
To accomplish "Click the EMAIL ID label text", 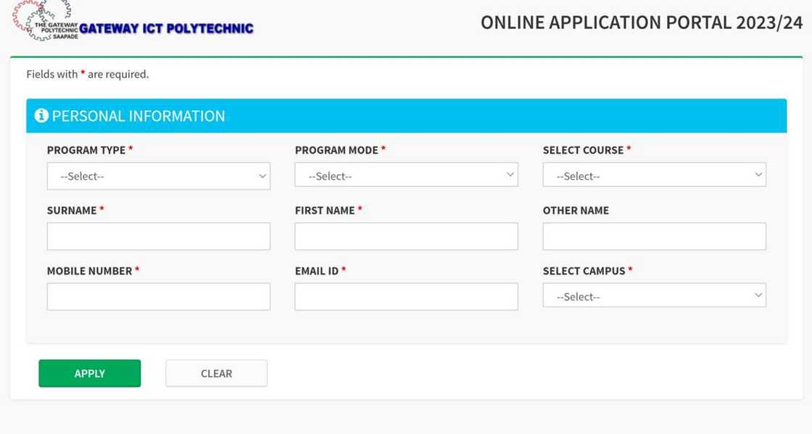I will pos(317,271).
